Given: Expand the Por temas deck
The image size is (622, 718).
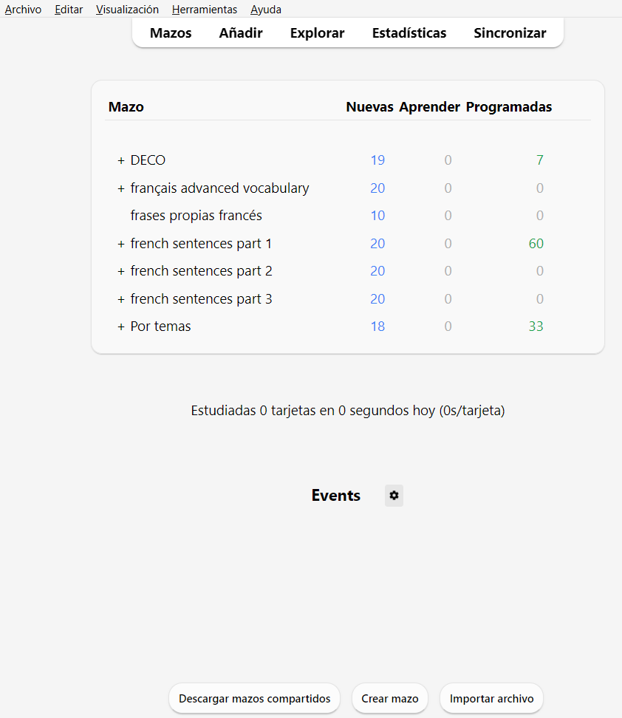Looking at the screenshot, I should tap(120, 326).
